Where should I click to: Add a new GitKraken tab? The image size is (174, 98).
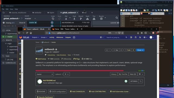[92, 13]
